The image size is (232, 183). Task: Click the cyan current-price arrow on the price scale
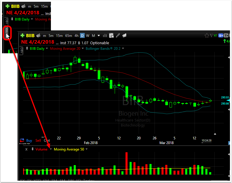pyautogui.click(x=228, y=100)
